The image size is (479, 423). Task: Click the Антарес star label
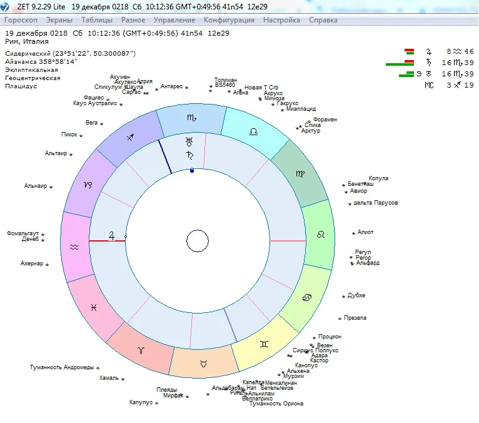point(171,86)
